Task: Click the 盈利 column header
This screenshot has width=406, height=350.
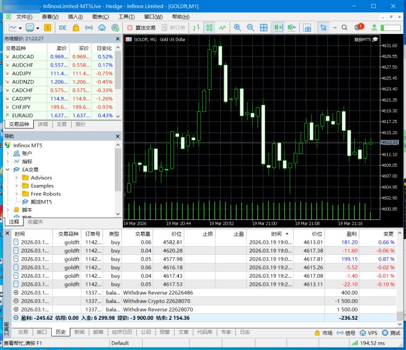Action: tap(351, 233)
